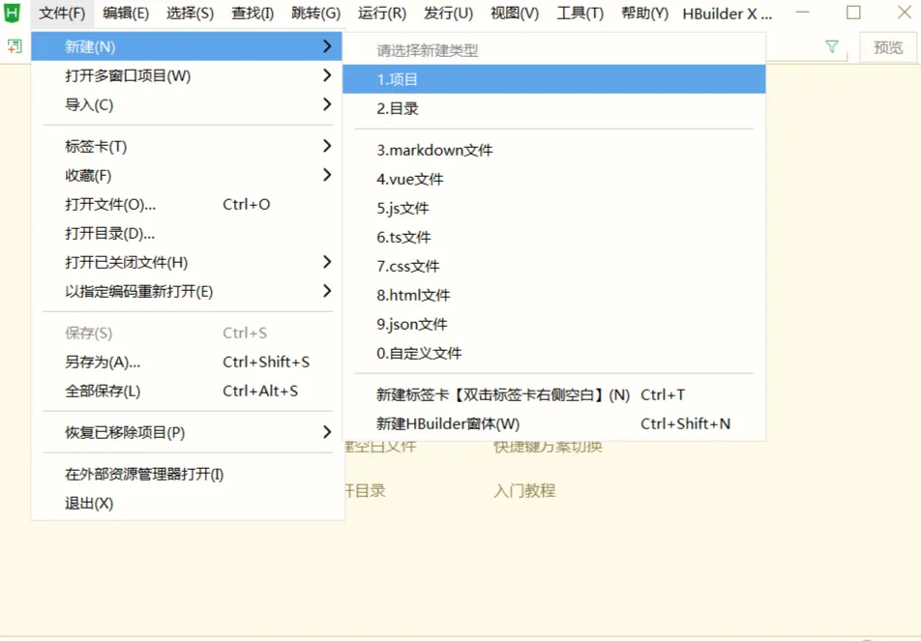The height and width of the screenshot is (641, 921).
Task: Expand the 打开已关闭文件(H) submenu
Action: tap(126, 262)
